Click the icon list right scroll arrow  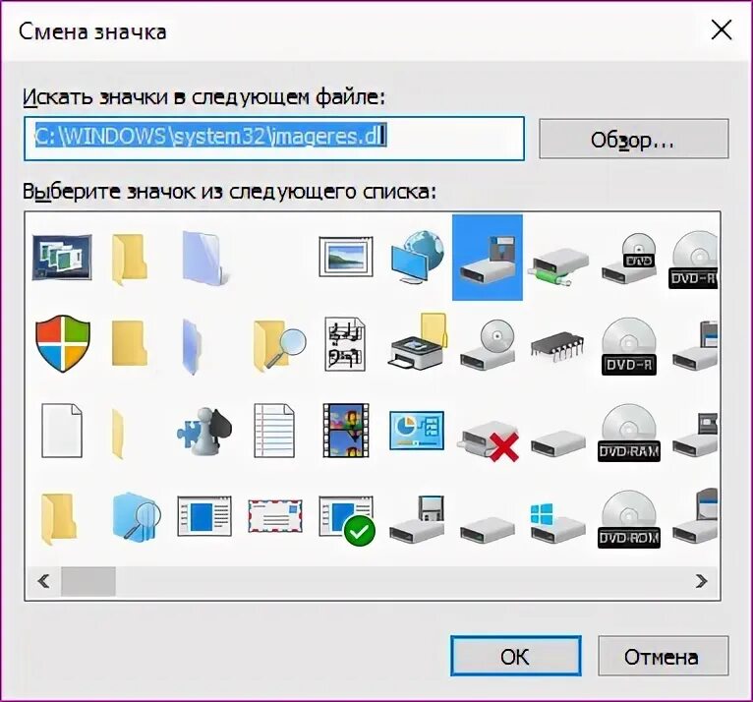(701, 581)
